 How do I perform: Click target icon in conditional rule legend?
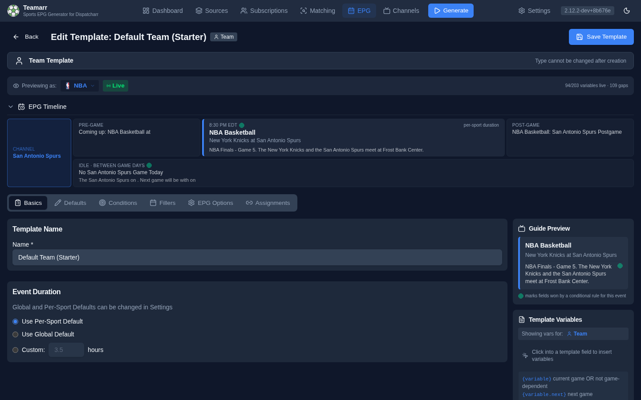click(521, 296)
